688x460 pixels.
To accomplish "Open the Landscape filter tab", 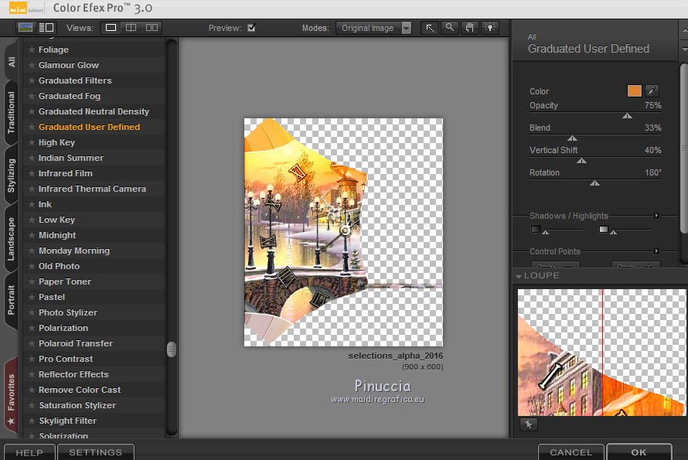I will pos(12,240).
